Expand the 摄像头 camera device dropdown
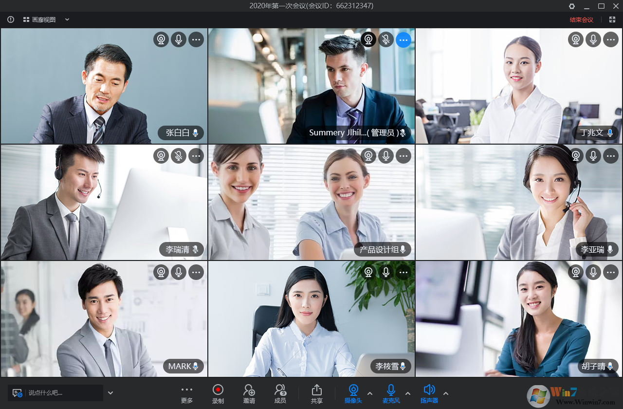 [369, 393]
